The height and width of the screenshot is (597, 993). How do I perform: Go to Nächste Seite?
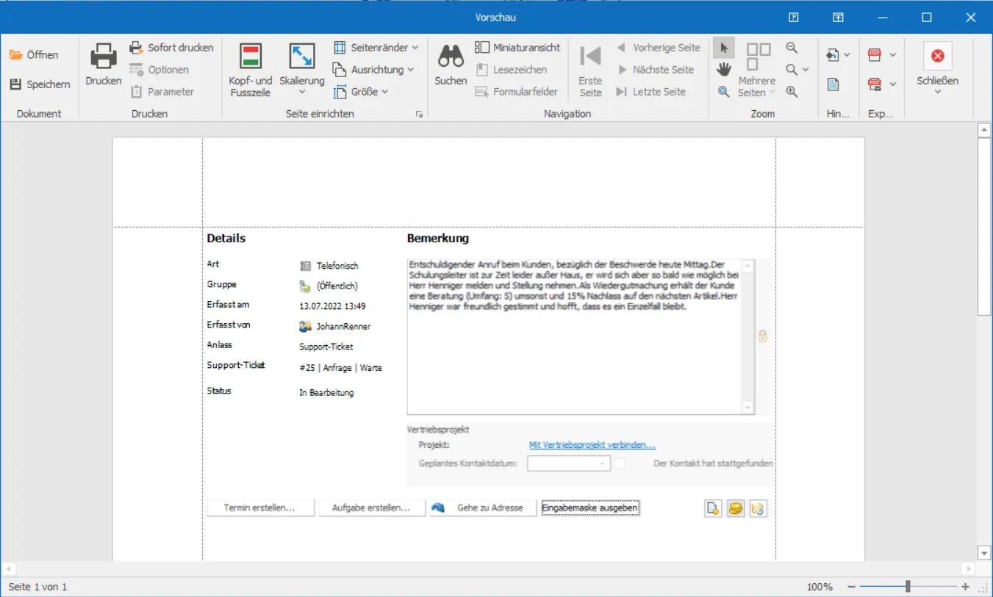655,70
